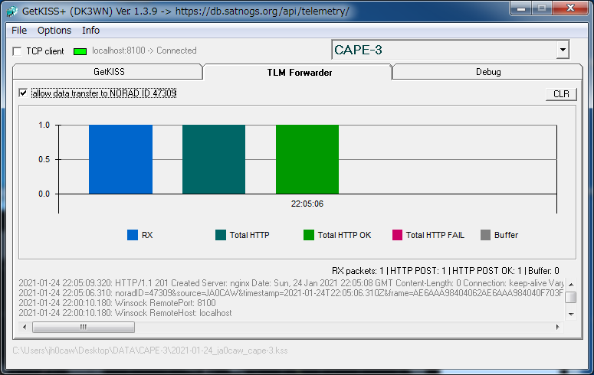
Task: Select the TLM Forwarder tab
Action: coord(298,72)
